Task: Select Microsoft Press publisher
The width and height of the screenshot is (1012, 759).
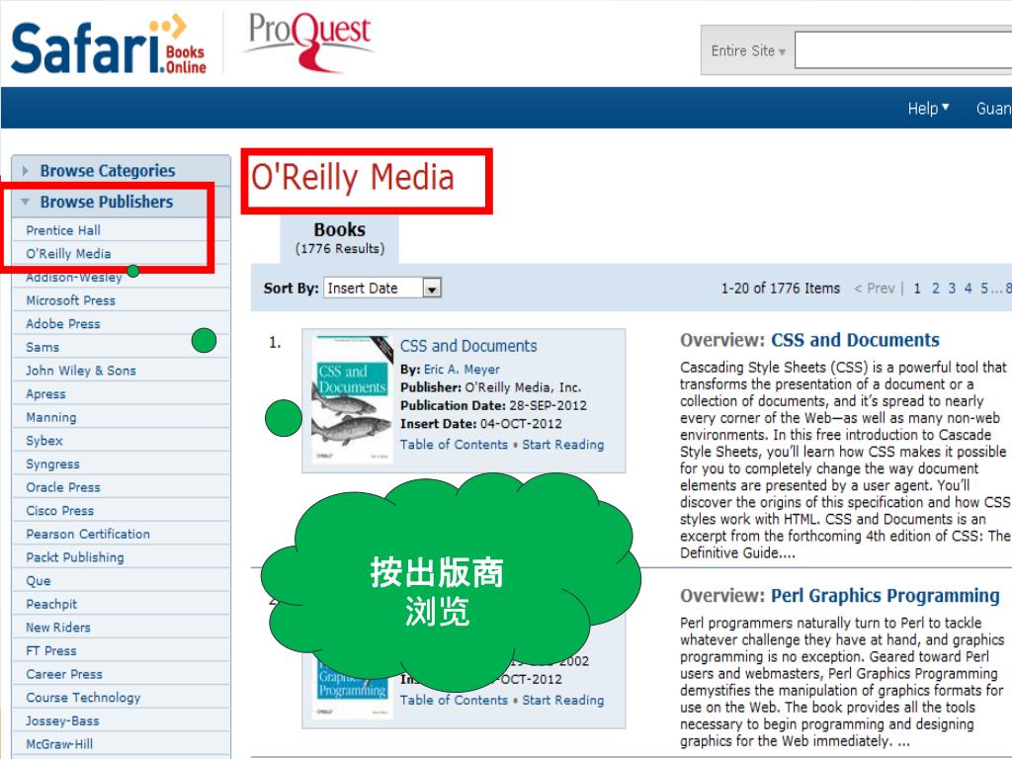Action: coord(70,300)
